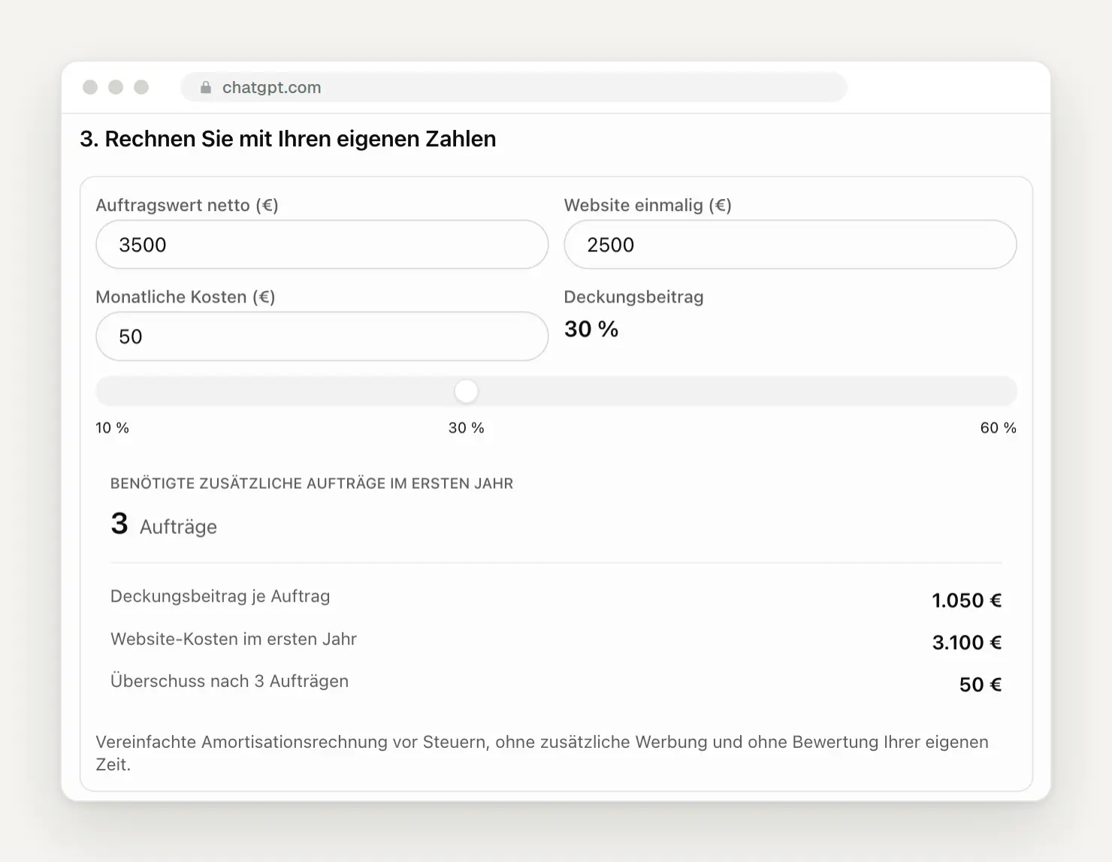1112x862 pixels.
Task: Click the bold "30 %" Deckungsbeitrag value
Action: [591, 329]
